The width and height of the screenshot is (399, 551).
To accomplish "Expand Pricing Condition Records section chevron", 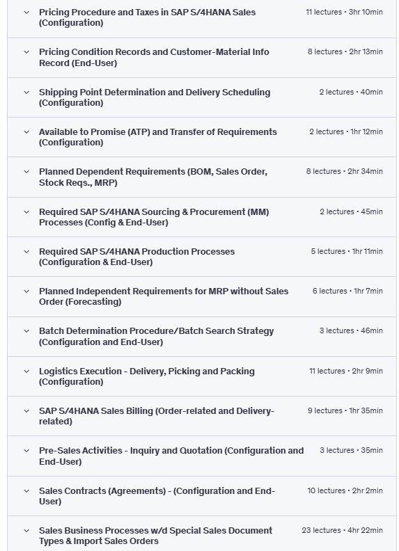I will point(26,52).
